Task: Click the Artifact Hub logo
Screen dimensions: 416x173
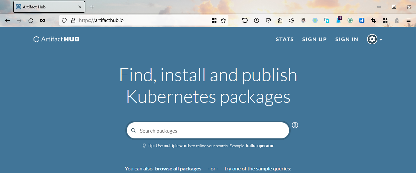Action: point(56,39)
